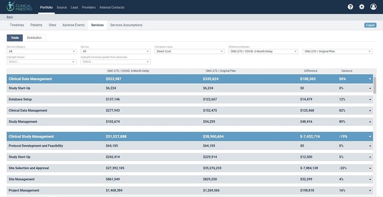Open the help question mark icon
This screenshot has height=197, width=383.
350,7
